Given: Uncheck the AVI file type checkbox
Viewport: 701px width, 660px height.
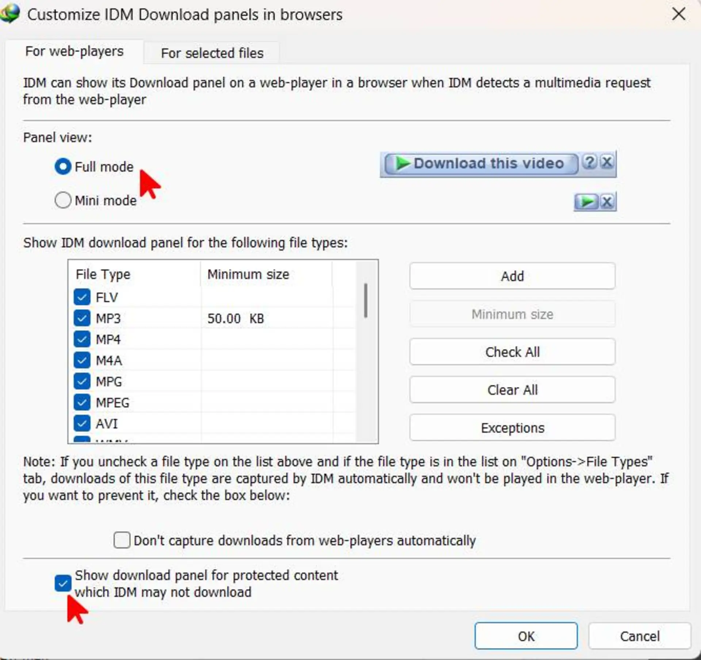Looking at the screenshot, I should coord(82,424).
